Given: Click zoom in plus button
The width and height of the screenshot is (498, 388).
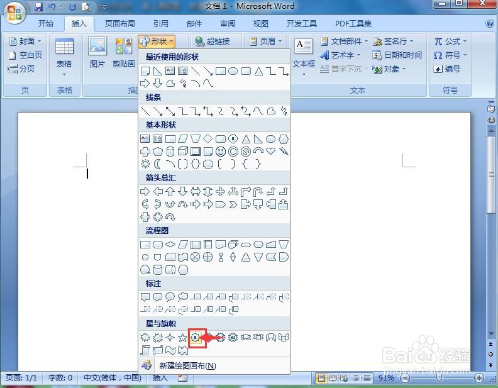Looking at the screenshot, I should click(x=479, y=378).
